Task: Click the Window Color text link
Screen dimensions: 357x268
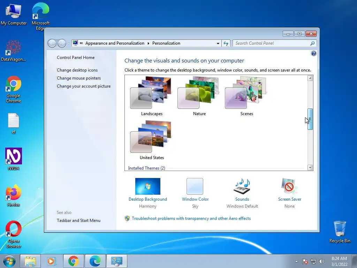Action: point(195,199)
